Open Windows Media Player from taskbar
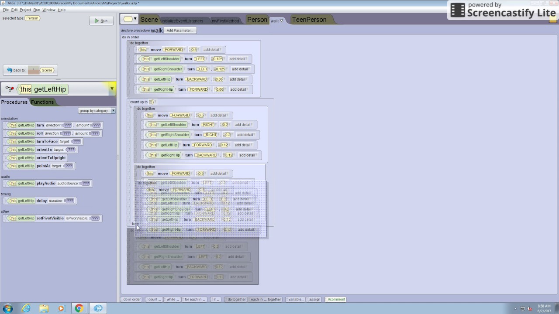Image resolution: width=559 pixels, height=314 pixels. (x=61, y=308)
